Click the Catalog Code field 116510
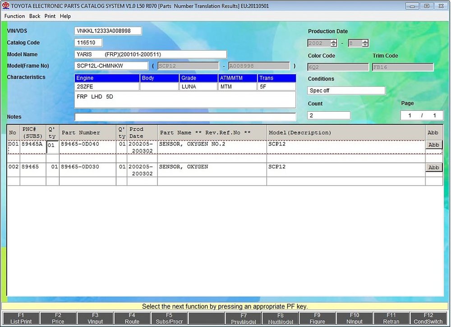Image resolution: width=451 pixels, height=327 pixels. 88,42
